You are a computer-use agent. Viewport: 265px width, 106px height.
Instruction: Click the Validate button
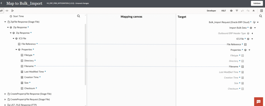click(x=257, y=3)
